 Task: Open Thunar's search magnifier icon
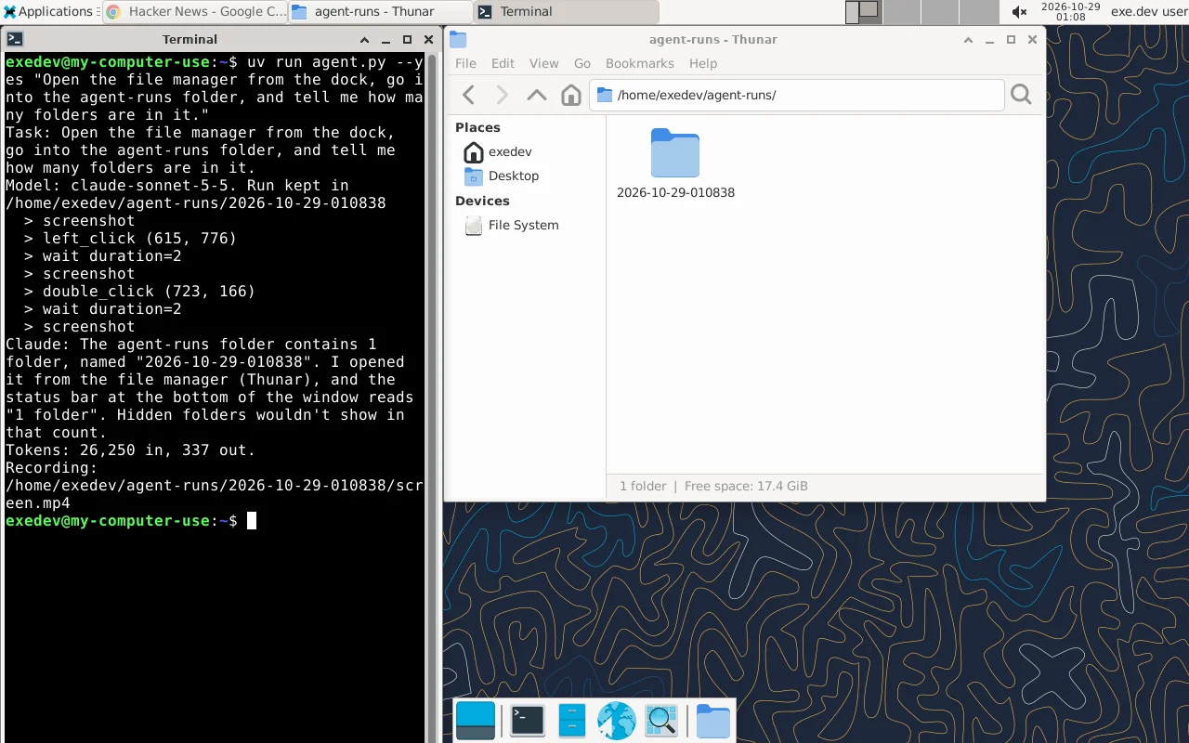1021,95
